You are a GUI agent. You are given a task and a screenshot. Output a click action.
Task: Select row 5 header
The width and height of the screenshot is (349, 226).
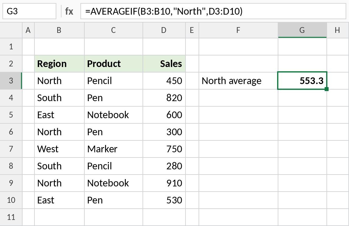coord(11,115)
